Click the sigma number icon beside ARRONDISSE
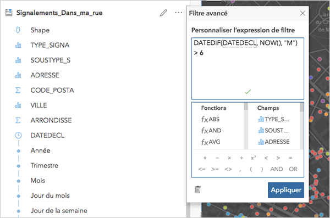Image resolution: width=330 pixels, height=218 pixels. click(18, 120)
